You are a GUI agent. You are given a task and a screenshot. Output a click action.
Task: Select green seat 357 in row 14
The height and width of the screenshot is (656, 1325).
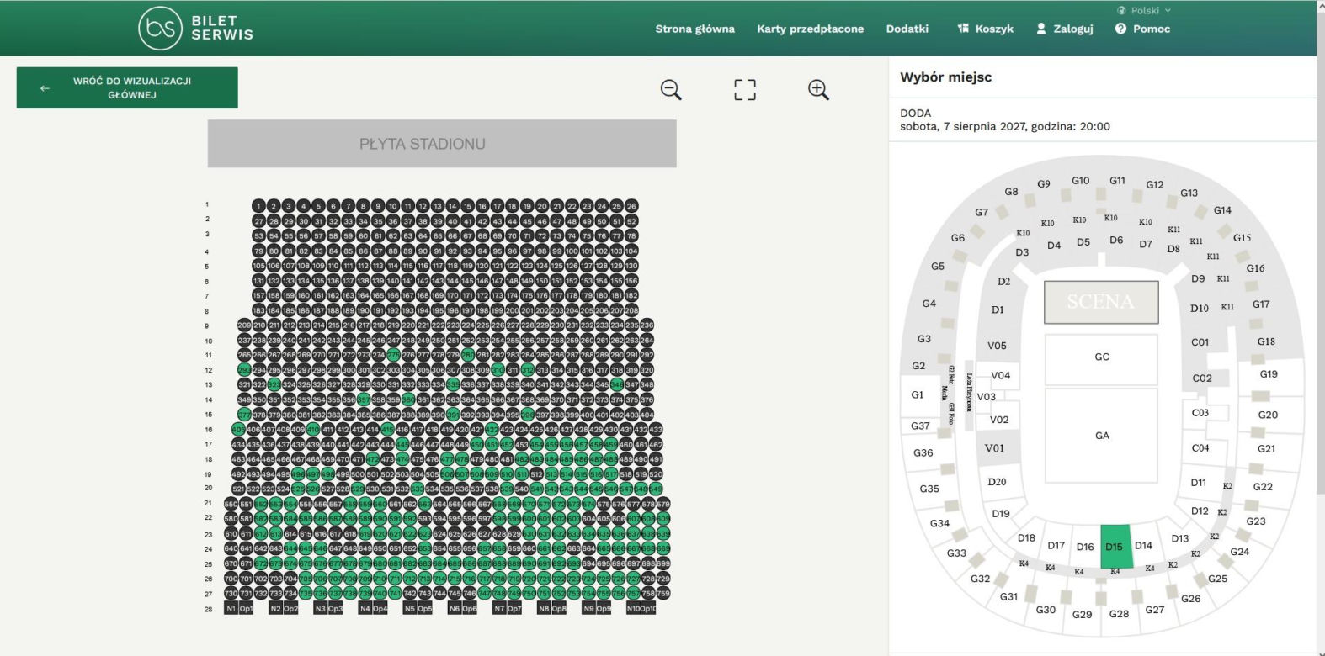(364, 399)
